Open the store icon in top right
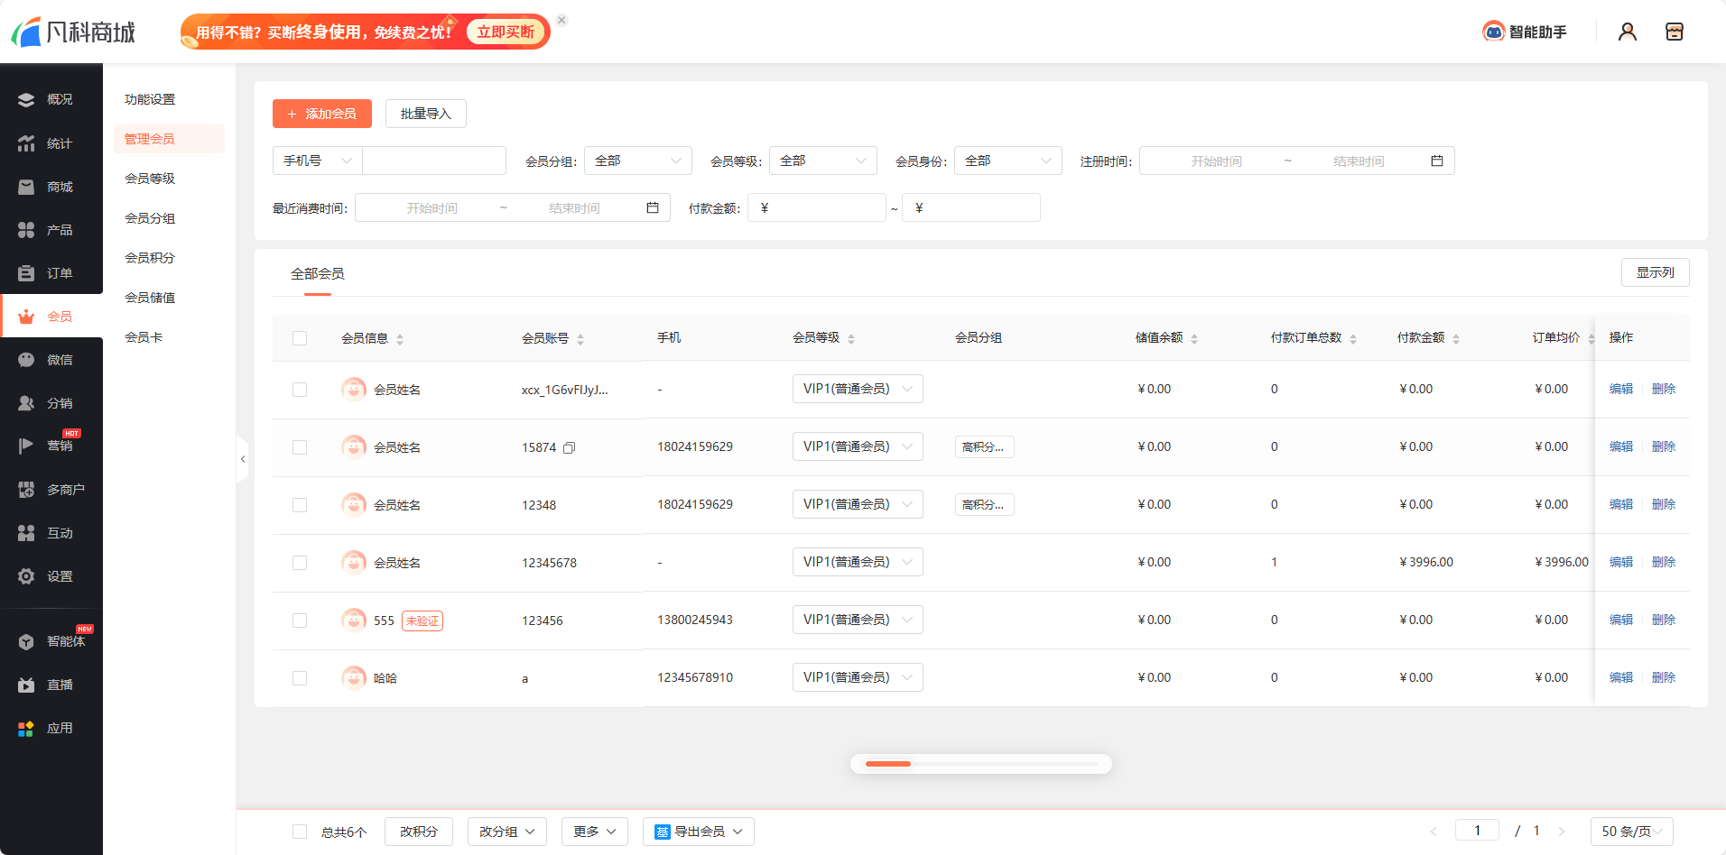Image resolution: width=1726 pixels, height=855 pixels. click(x=1674, y=32)
